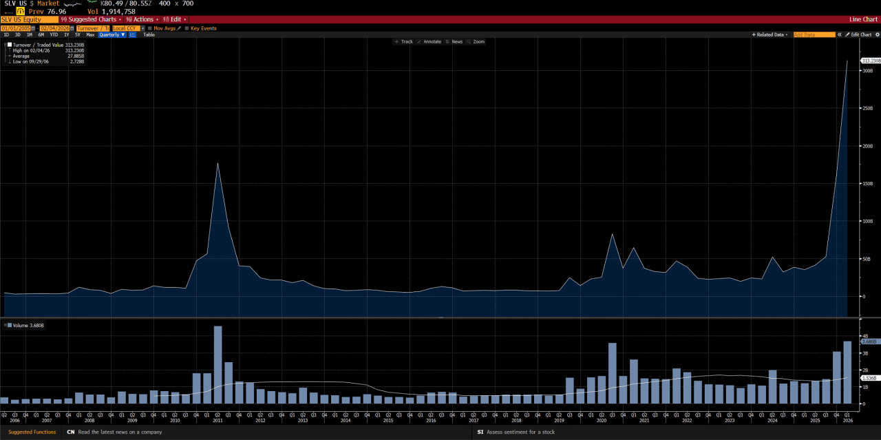Toggle Turnover / Traded Value legend checkbox
Screen dimensions: 881x440
pyautogui.click(x=9, y=44)
